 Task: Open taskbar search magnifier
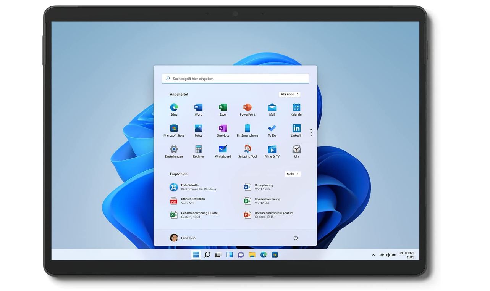pos(207,255)
